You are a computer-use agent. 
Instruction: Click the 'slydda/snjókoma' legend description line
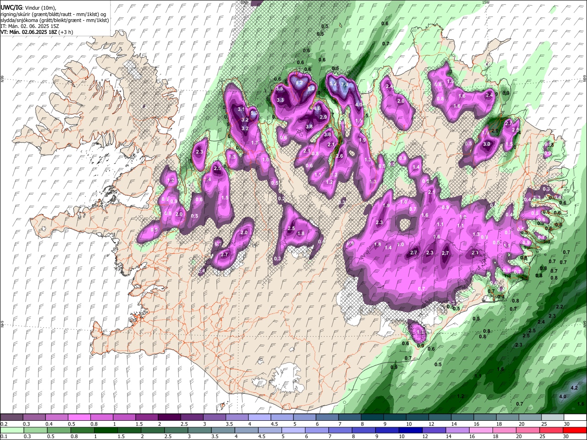coord(55,20)
